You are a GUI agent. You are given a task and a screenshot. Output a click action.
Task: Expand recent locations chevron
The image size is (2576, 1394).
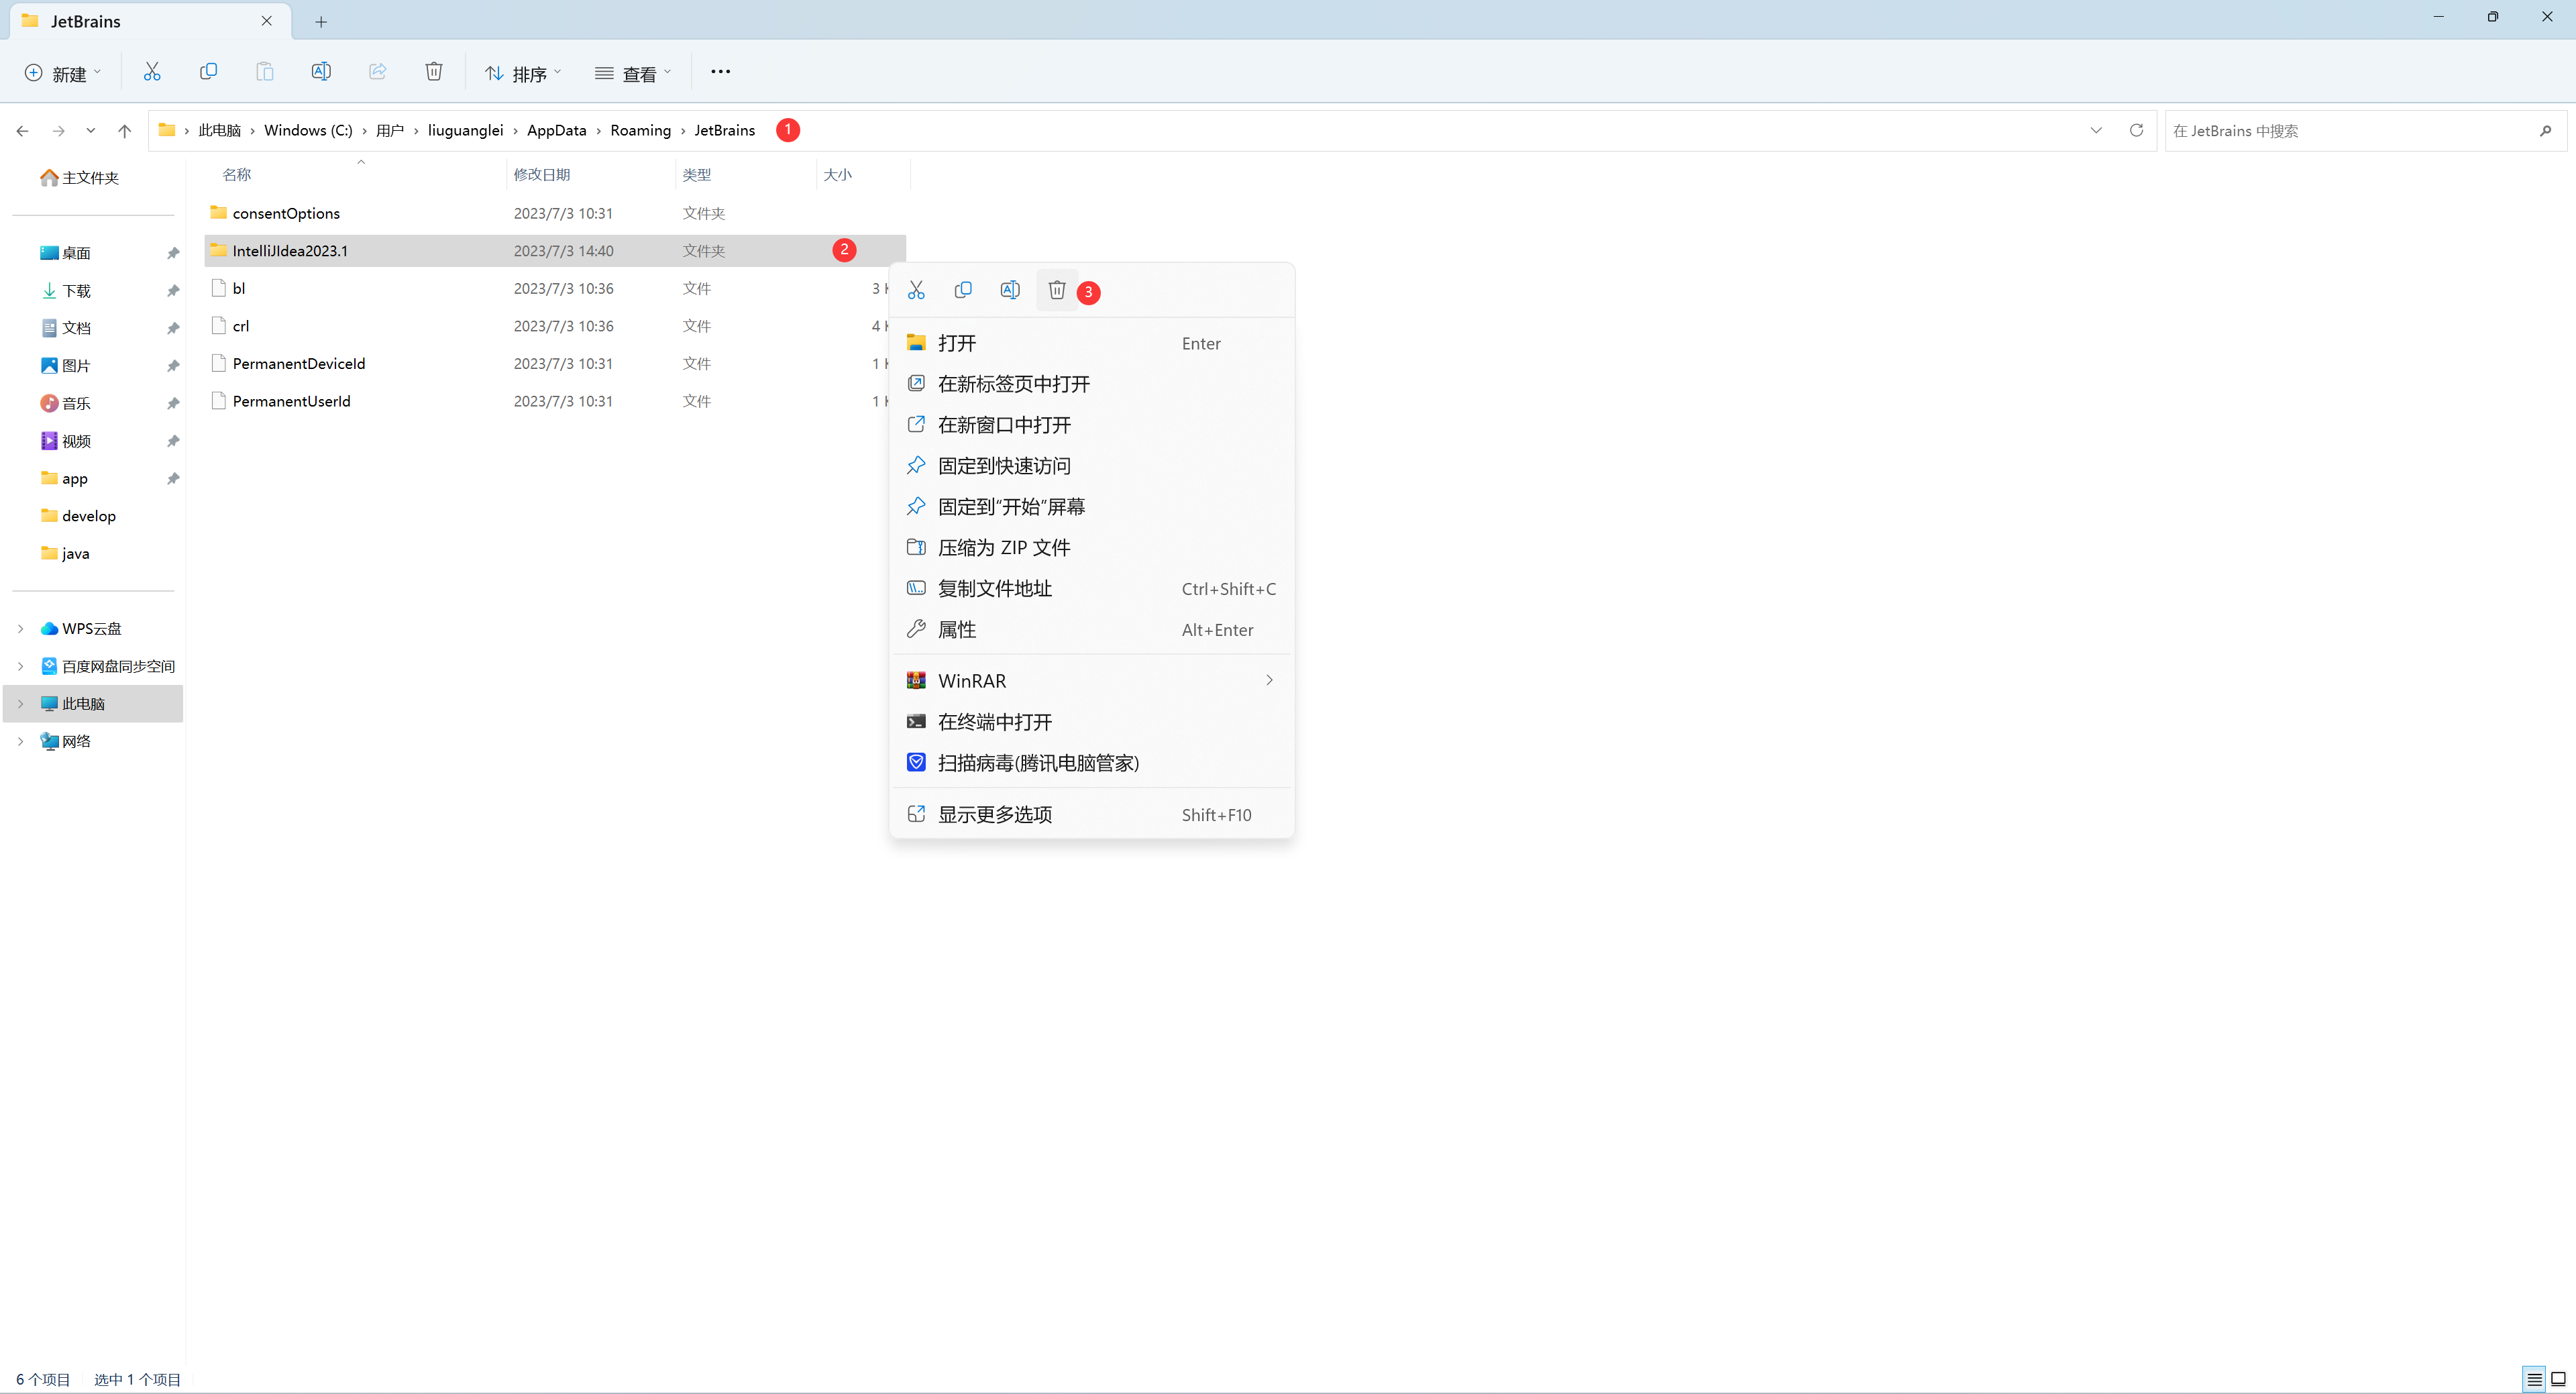tap(91, 131)
